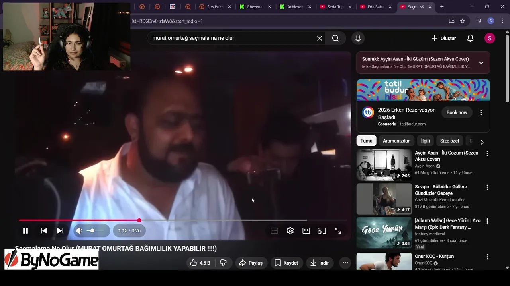The image size is (510, 286).
Task: Open Onur KOÇ - Kurşun video title
Action: pos(434,256)
